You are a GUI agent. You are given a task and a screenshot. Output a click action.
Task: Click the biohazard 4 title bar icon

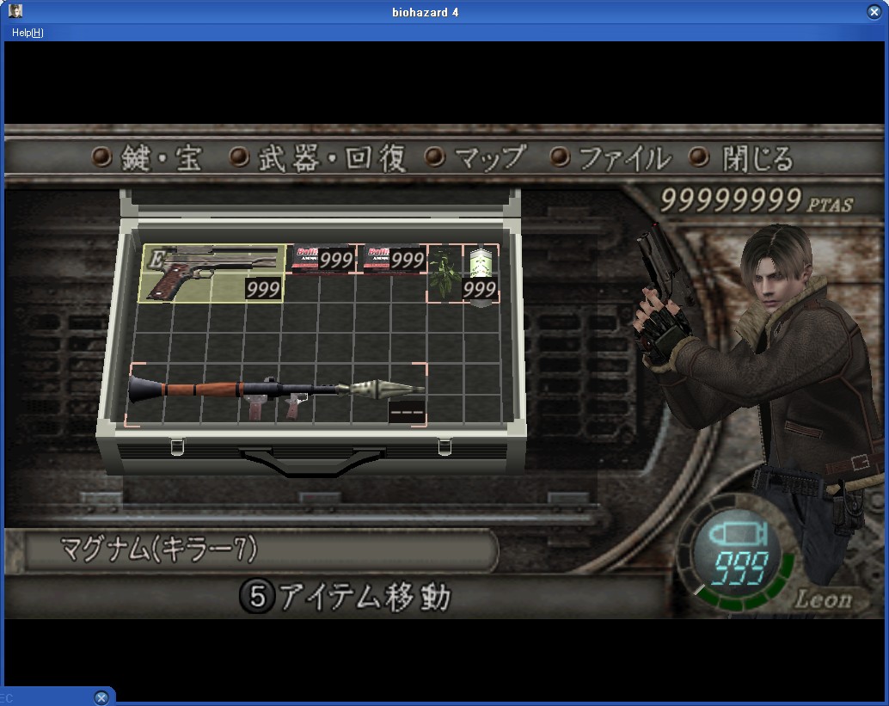(15, 11)
